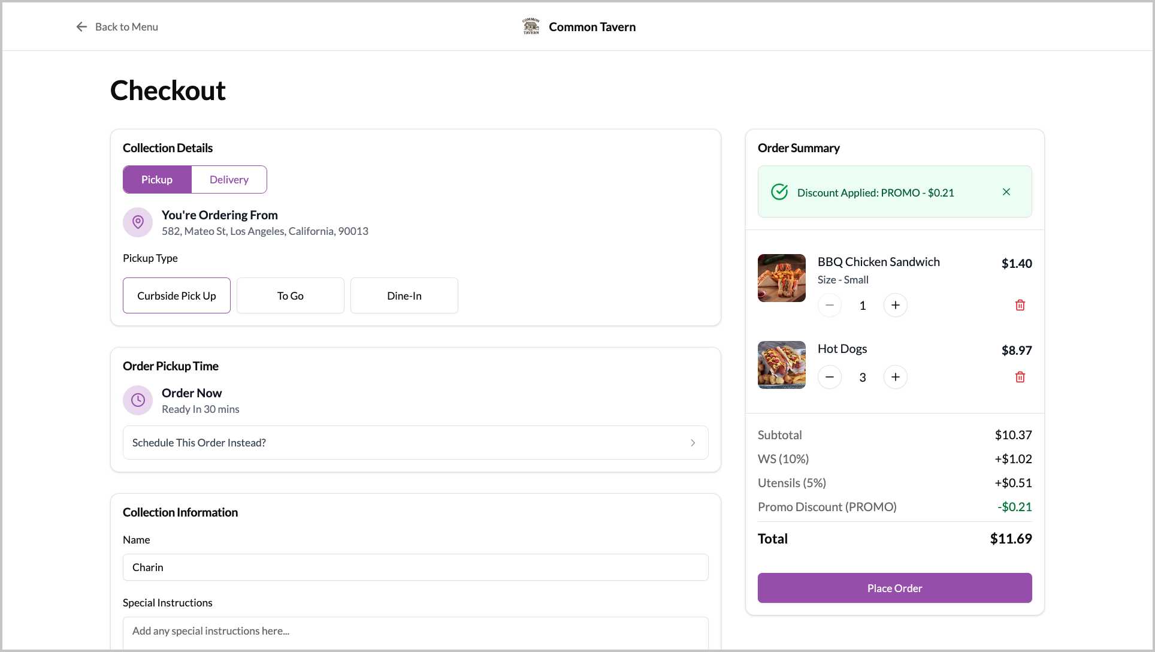The image size is (1155, 652).
Task: Remove Hot Dogs using trash icon
Action: (1020, 377)
